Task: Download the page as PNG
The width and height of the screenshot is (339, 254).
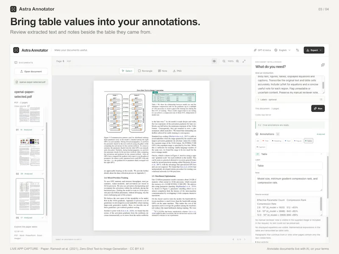Action: pyautogui.click(x=177, y=71)
